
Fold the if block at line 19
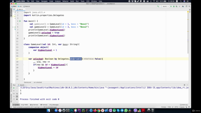click(x=23, y=65)
